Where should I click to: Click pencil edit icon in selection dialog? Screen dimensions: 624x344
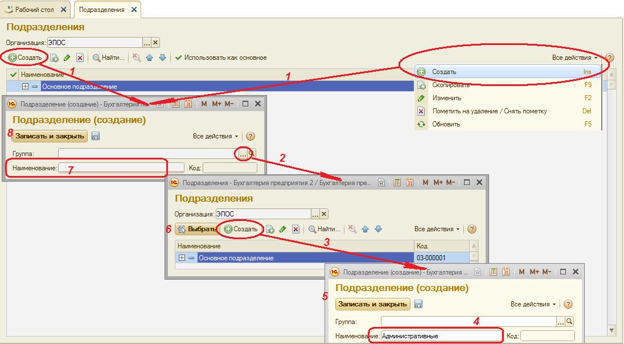[x=282, y=230]
